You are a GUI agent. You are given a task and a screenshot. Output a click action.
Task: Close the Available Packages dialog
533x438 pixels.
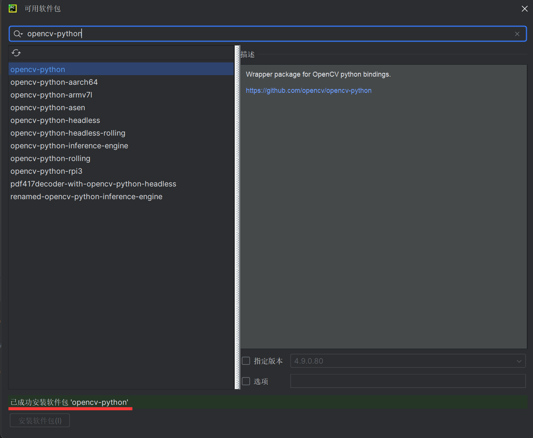(524, 8)
